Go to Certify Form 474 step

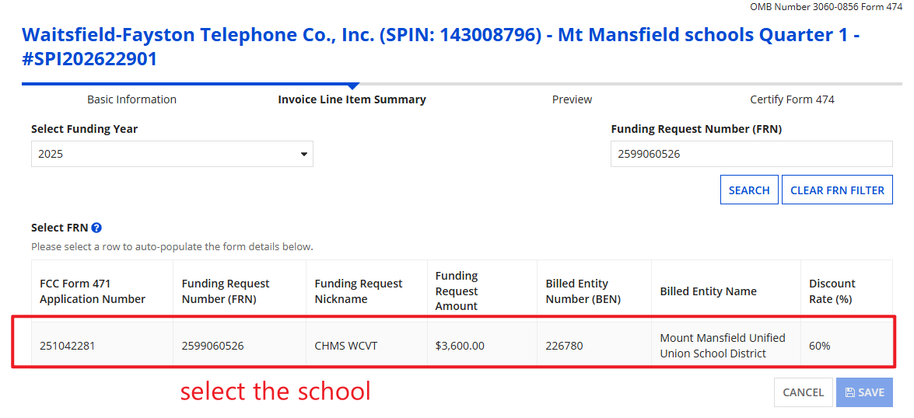[x=792, y=99]
